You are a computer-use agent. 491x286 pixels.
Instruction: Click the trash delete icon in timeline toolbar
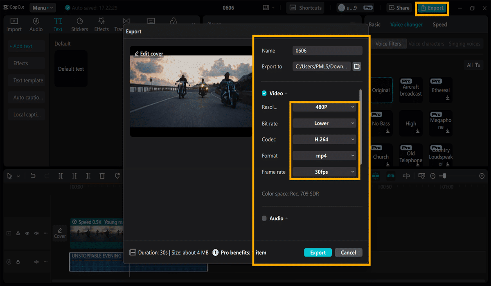coord(102,176)
